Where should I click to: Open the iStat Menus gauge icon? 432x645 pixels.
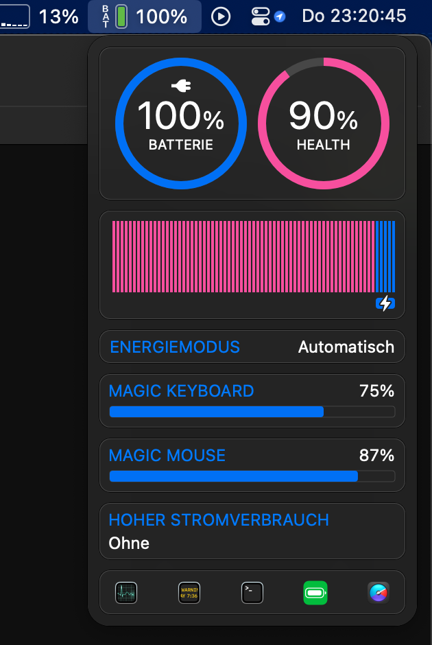[379, 592]
